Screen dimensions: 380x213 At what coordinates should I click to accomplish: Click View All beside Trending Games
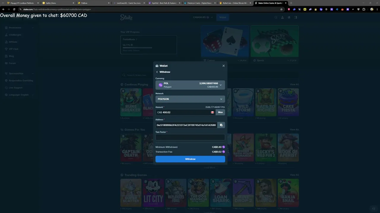point(294,175)
